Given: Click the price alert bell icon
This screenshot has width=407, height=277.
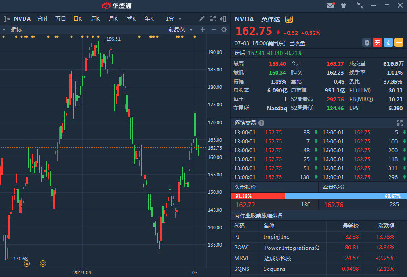Looking at the screenshot, I should pos(367,43).
